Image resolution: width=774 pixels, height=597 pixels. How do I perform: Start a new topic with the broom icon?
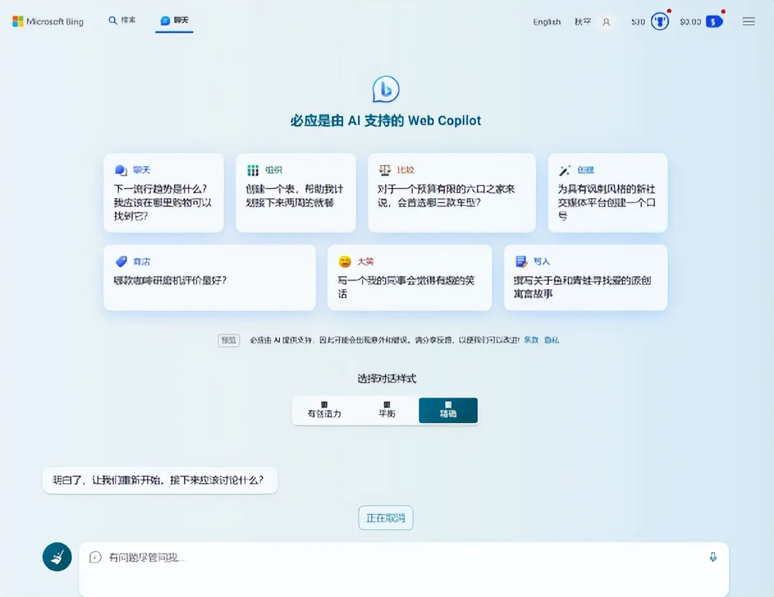[x=57, y=557]
